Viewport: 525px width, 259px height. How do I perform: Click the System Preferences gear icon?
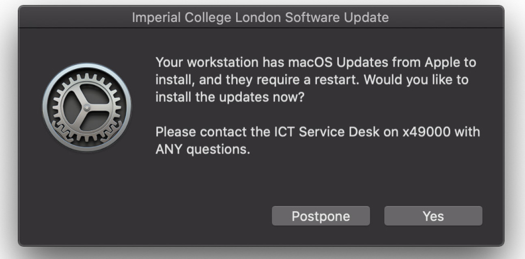(86, 107)
